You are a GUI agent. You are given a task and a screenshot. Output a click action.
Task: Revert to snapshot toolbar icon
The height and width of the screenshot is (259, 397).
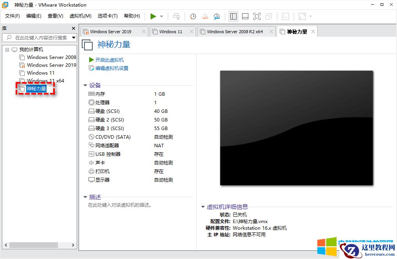205,16
